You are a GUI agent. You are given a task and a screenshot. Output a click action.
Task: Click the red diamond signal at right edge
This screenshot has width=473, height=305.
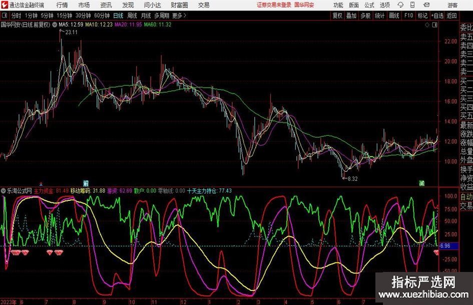[x=436, y=252]
